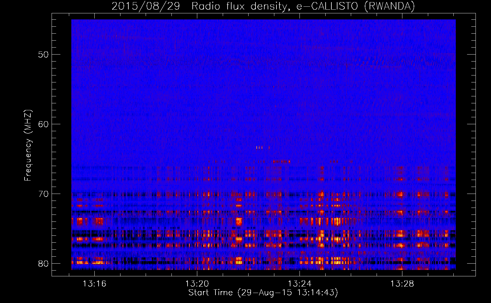The image size is (491, 303).
Task: Click the 'Start Time (29-Aug-15 13:14:43)' label
Action: pos(263,293)
